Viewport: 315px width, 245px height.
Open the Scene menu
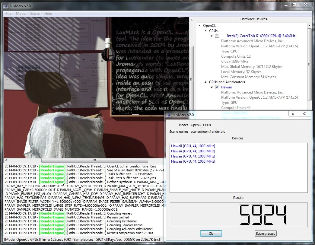[35, 14]
